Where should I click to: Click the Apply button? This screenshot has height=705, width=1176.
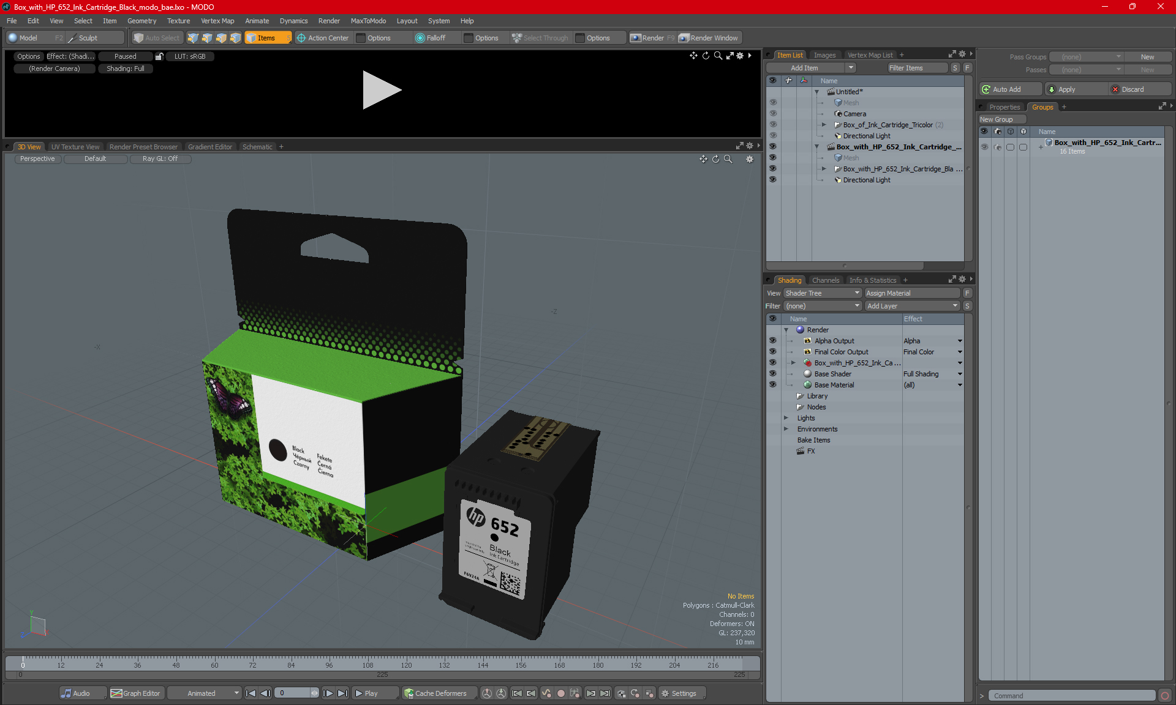[x=1075, y=89]
